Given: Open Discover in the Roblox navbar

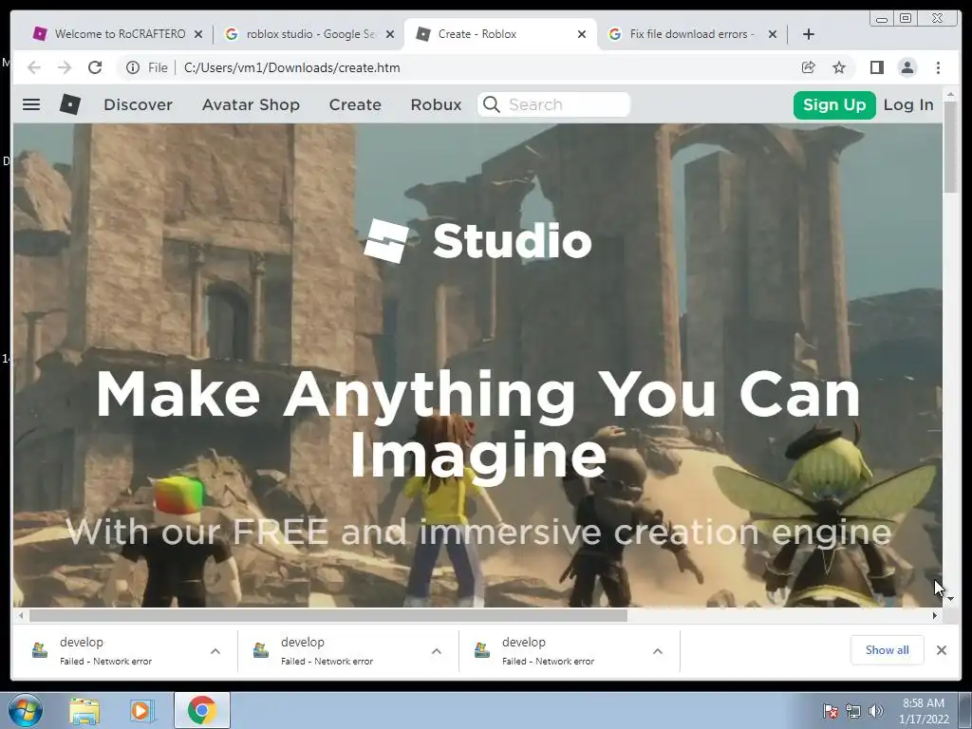Looking at the screenshot, I should tap(138, 104).
